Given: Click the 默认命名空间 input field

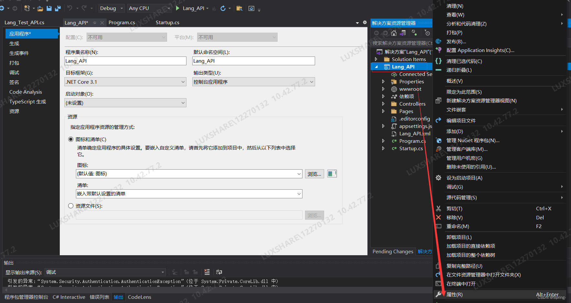Looking at the screenshot, I should [254, 61].
